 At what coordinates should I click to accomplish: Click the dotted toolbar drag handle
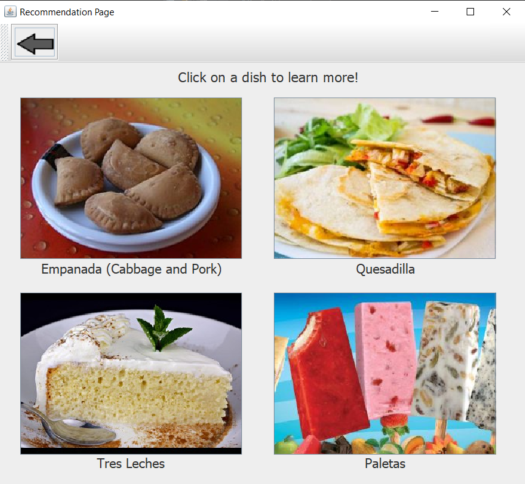4,42
